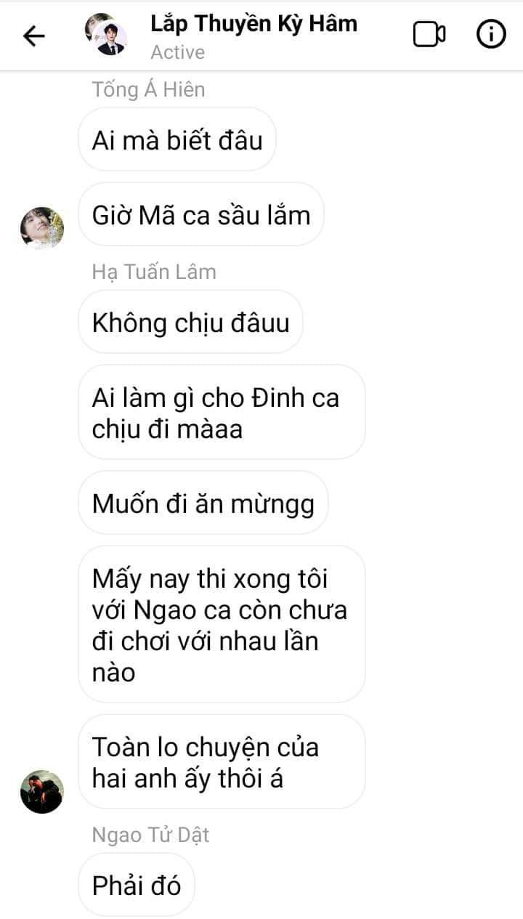
Task: Tap the 'Toàn lo chuyện của hai anh' message
Action: 222,762
